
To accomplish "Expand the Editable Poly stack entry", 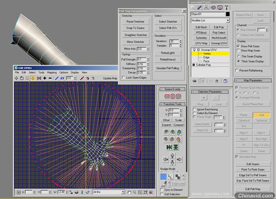I will click(x=194, y=65).
